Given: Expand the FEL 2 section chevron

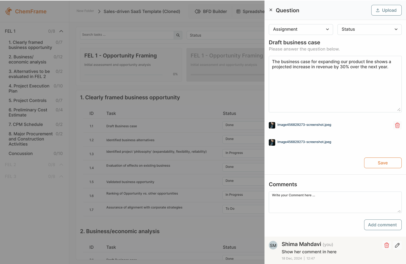Looking at the screenshot, I should [x=61, y=165].
